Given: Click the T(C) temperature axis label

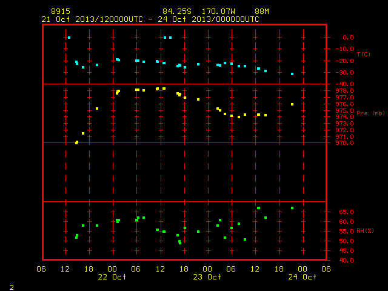Looking at the screenshot, I should (364, 54).
